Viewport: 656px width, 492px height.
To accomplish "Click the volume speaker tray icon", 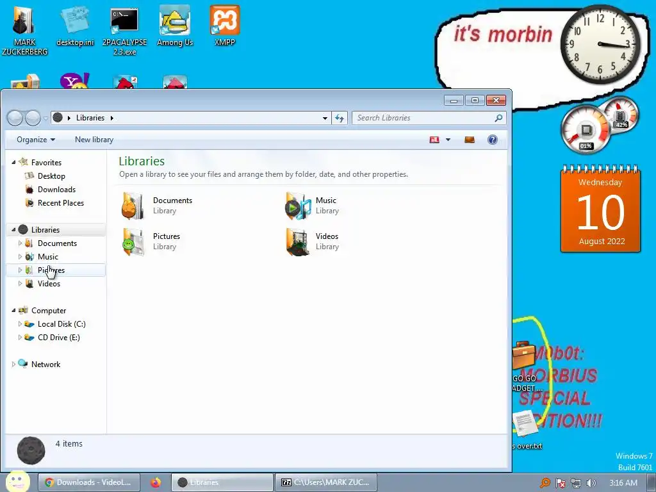I will click(591, 483).
